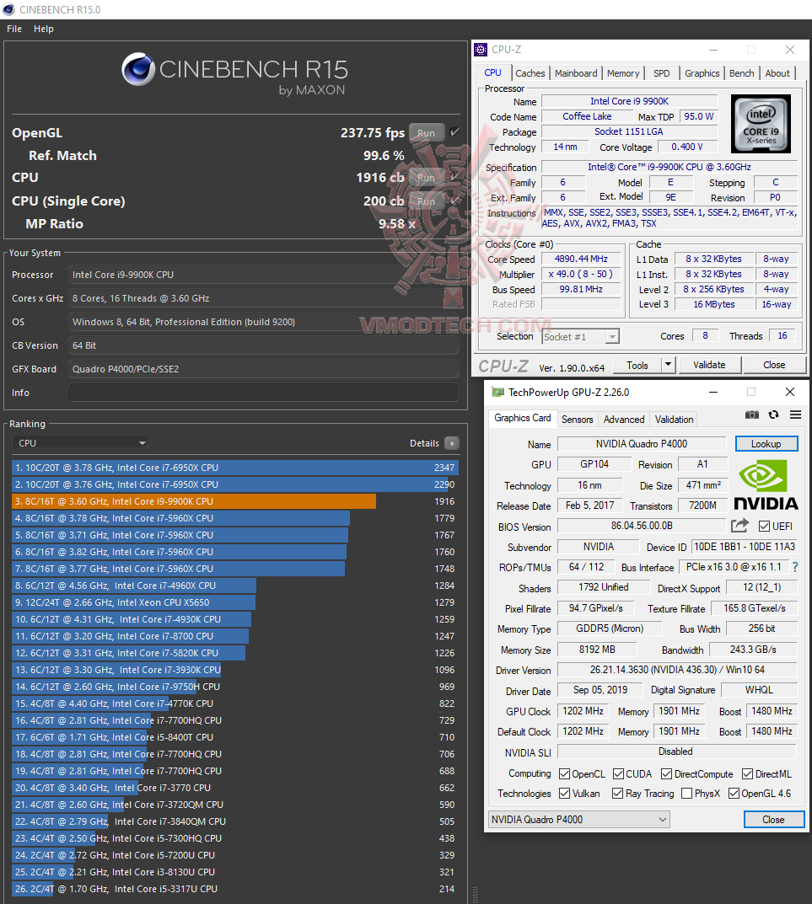Screen dimensions: 812x904
Task: Open the GPU-Z hamburger menu icon
Action: pyautogui.click(x=795, y=415)
